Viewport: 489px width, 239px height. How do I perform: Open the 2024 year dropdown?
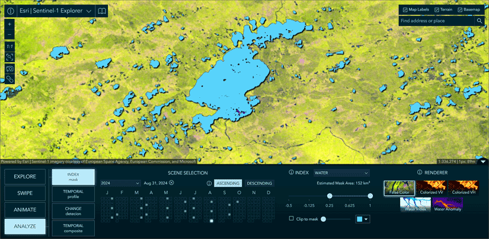(120, 183)
